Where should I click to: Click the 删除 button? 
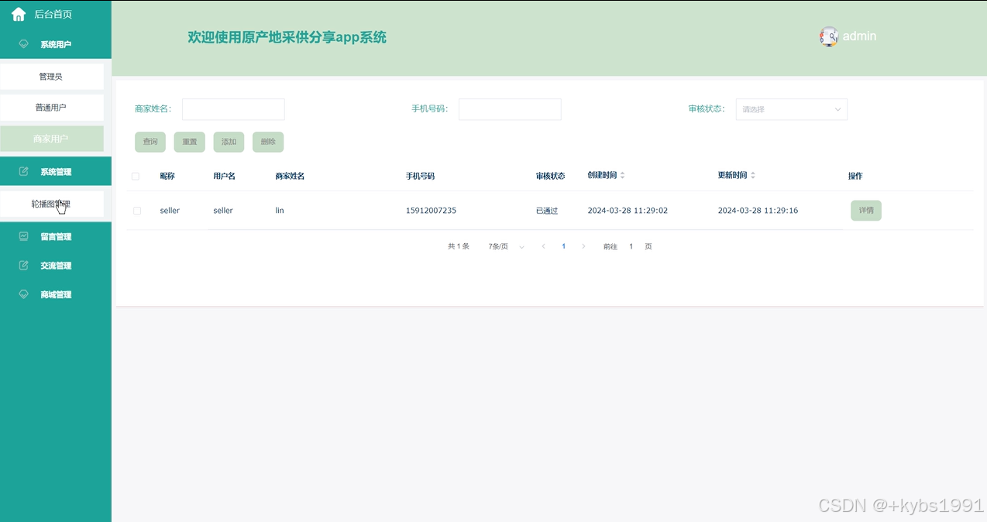coord(268,142)
